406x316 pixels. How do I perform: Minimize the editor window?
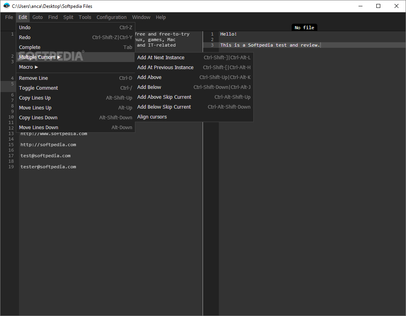click(x=360, y=6)
